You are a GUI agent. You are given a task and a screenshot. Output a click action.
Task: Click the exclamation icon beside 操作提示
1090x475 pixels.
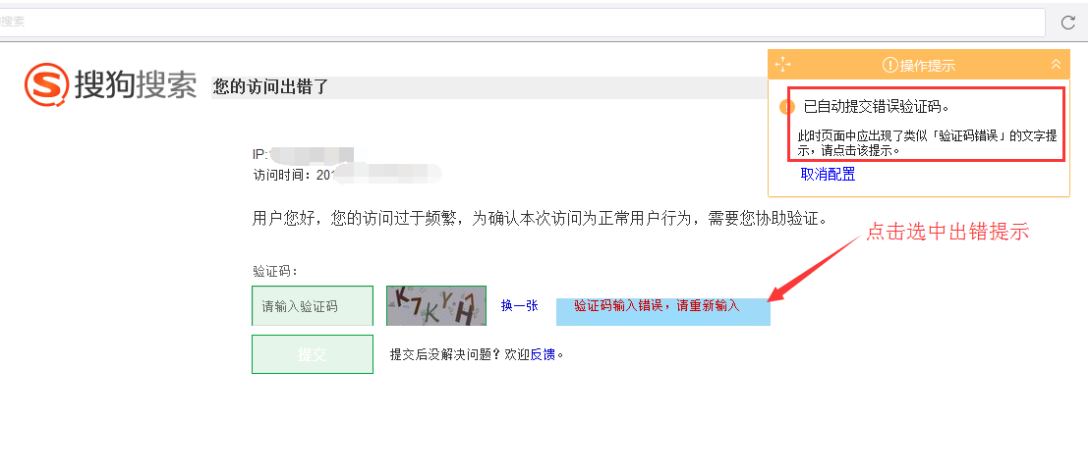[889, 66]
